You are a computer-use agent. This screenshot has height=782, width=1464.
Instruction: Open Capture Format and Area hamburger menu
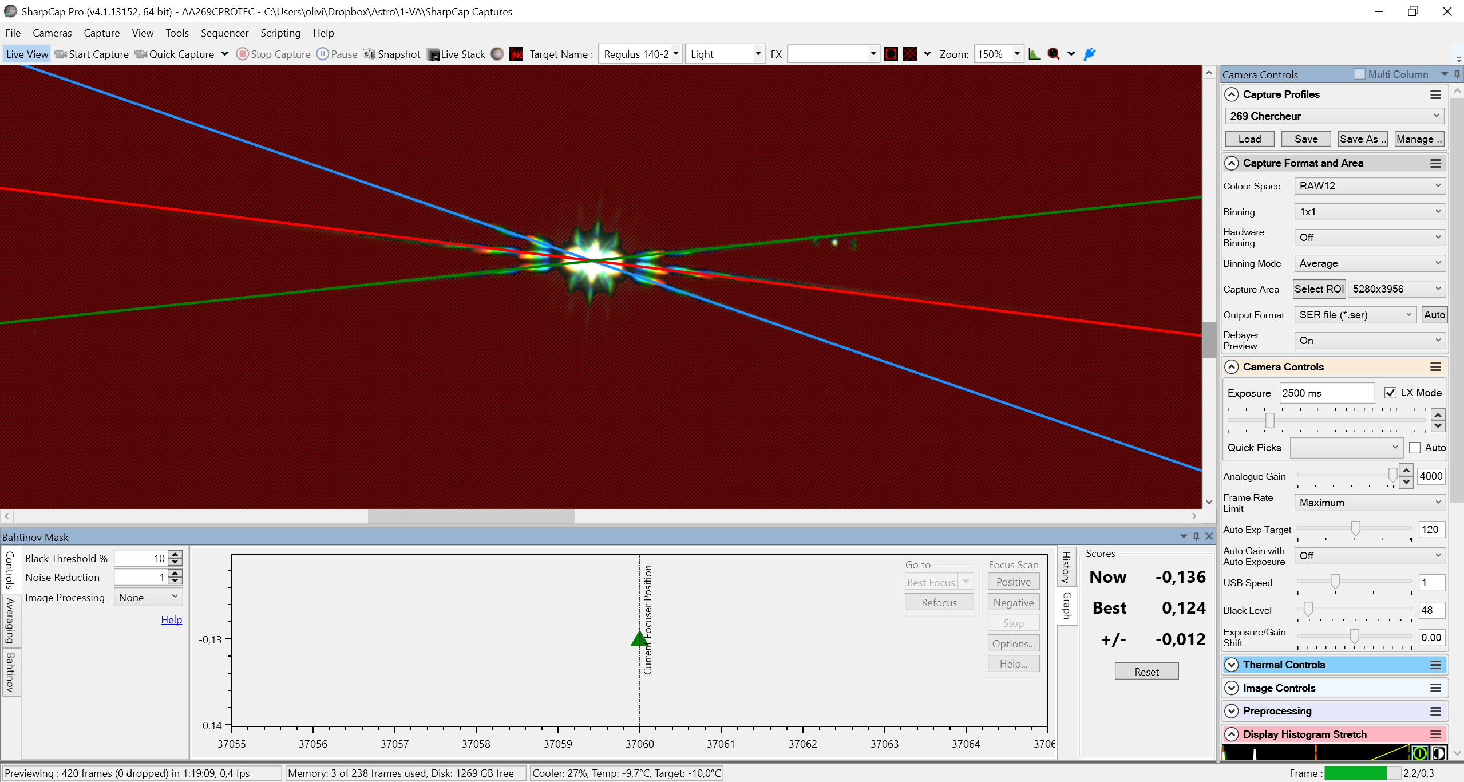pyautogui.click(x=1435, y=163)
